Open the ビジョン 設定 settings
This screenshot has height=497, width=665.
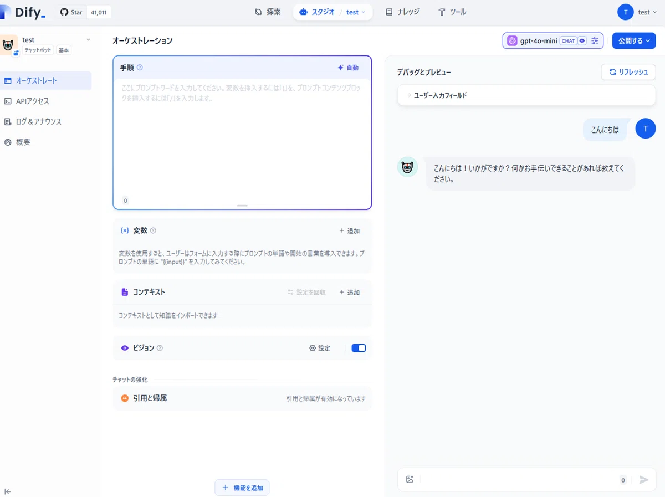click(x=320, y=348)
